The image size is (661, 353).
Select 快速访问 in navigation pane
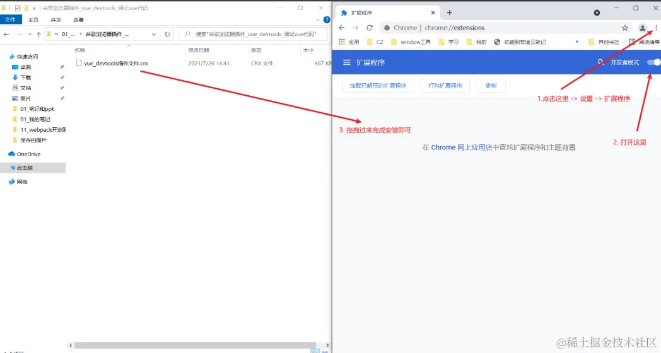[x=23, y=57]
